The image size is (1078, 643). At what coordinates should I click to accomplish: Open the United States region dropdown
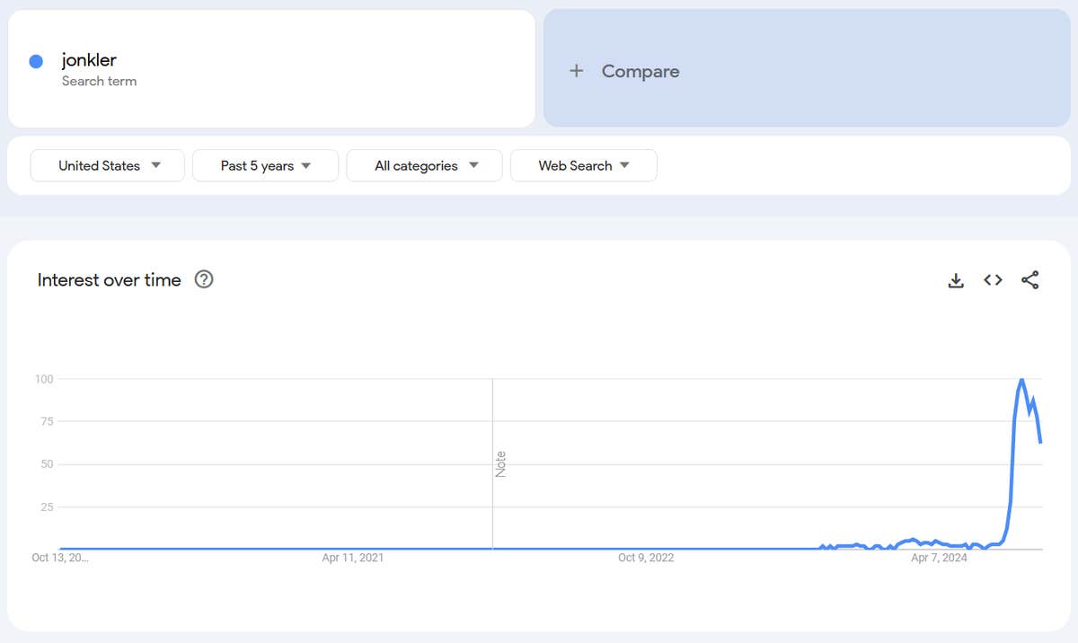[x=108, y=165]
